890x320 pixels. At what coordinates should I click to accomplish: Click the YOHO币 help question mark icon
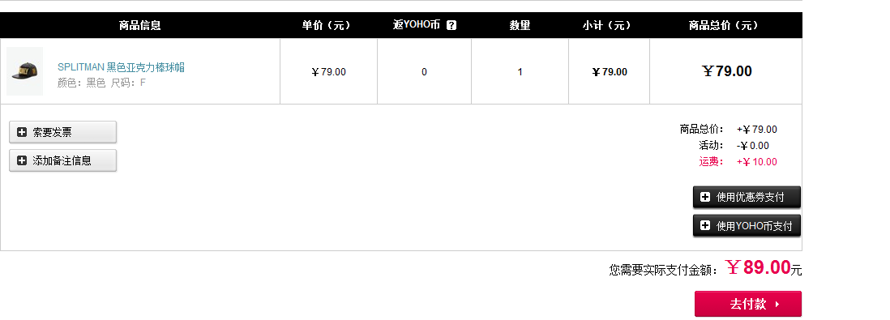(451, 25)
